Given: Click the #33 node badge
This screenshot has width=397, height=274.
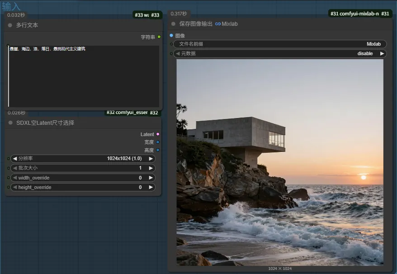Looking at the screenshot, I should tap(147, 15).
